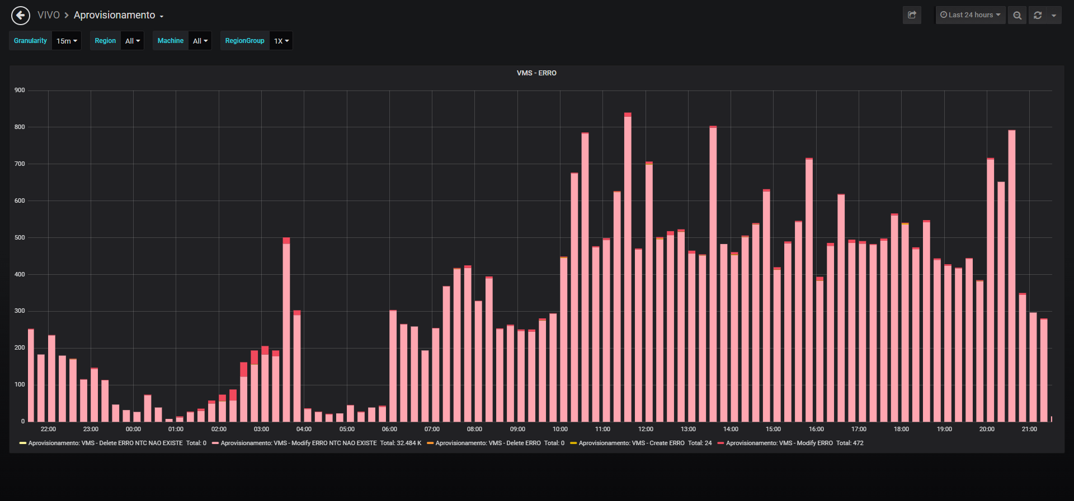
Task: Click orange VMS - Delete ERRO legend color
Action: pyautogui.click(x=430, y=443)
